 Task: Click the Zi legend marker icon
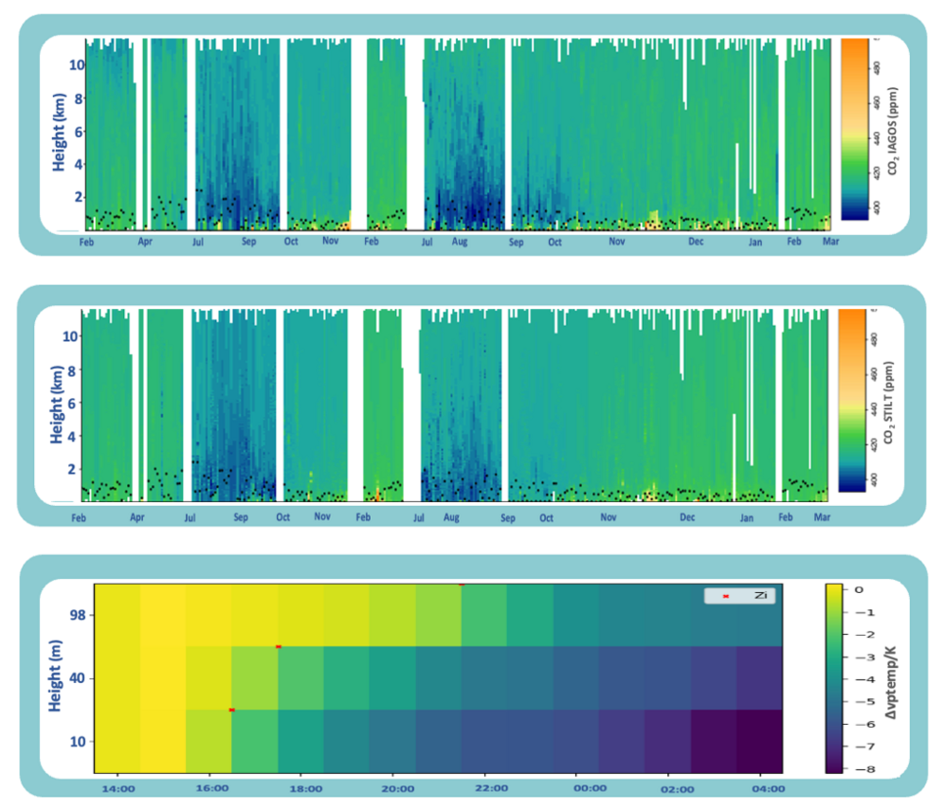726,596
